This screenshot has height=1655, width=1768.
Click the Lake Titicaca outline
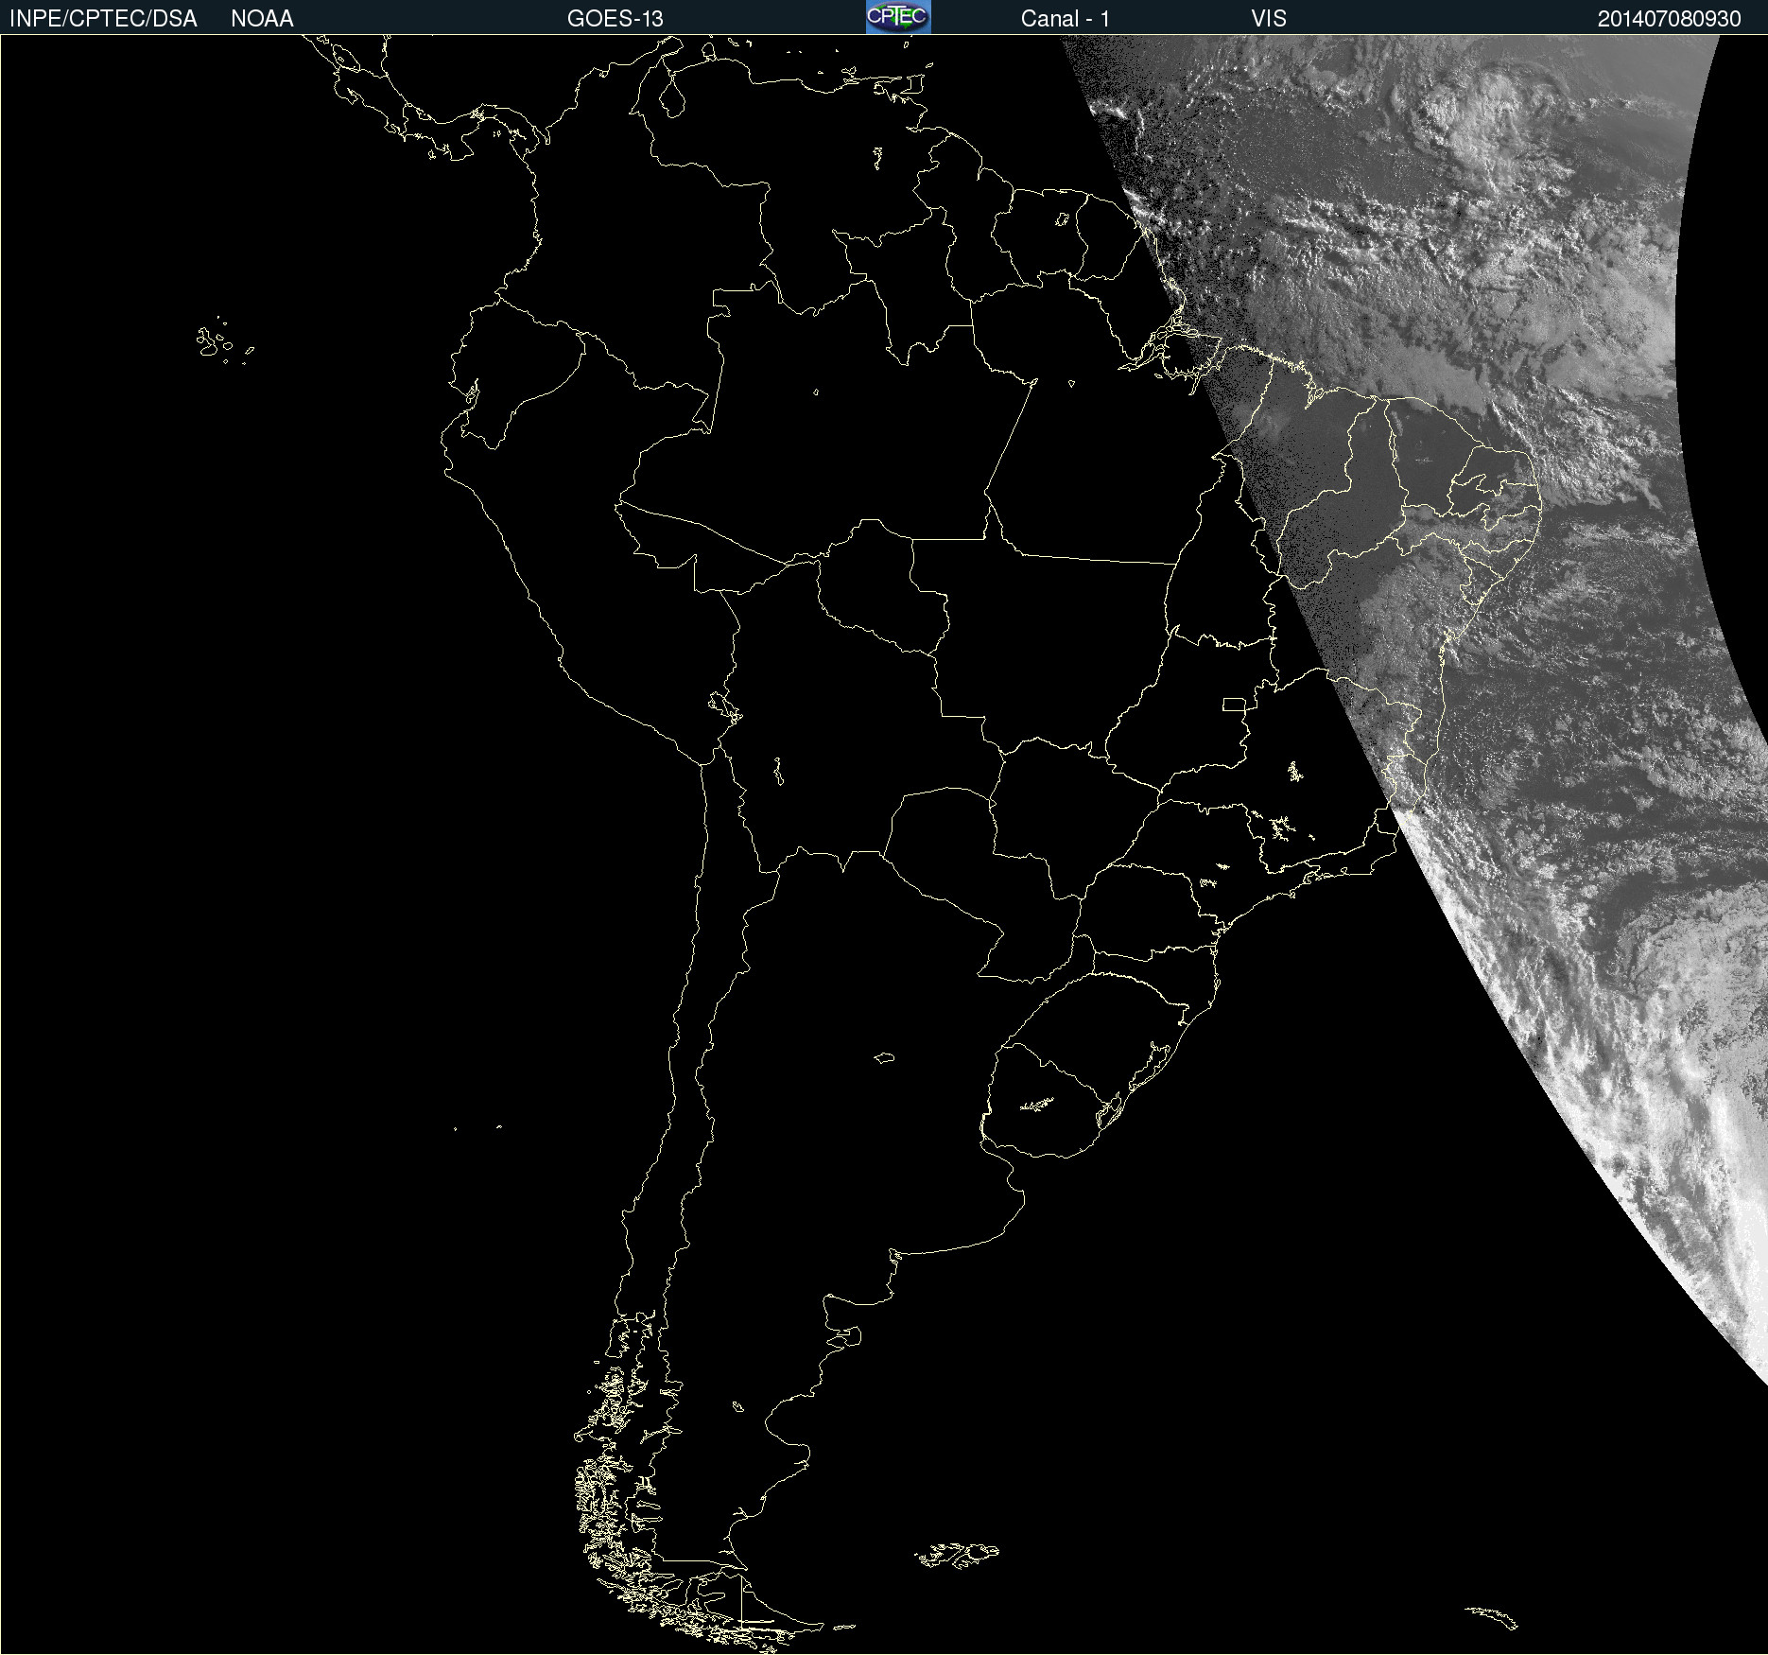(x=725, y=705)
